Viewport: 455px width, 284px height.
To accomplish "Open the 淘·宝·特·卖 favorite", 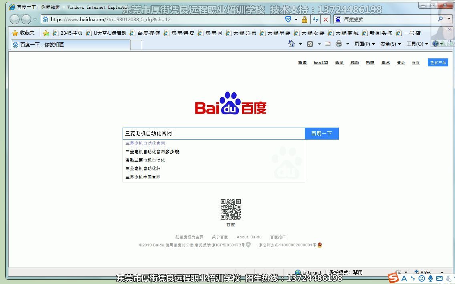I will point(179,33).
